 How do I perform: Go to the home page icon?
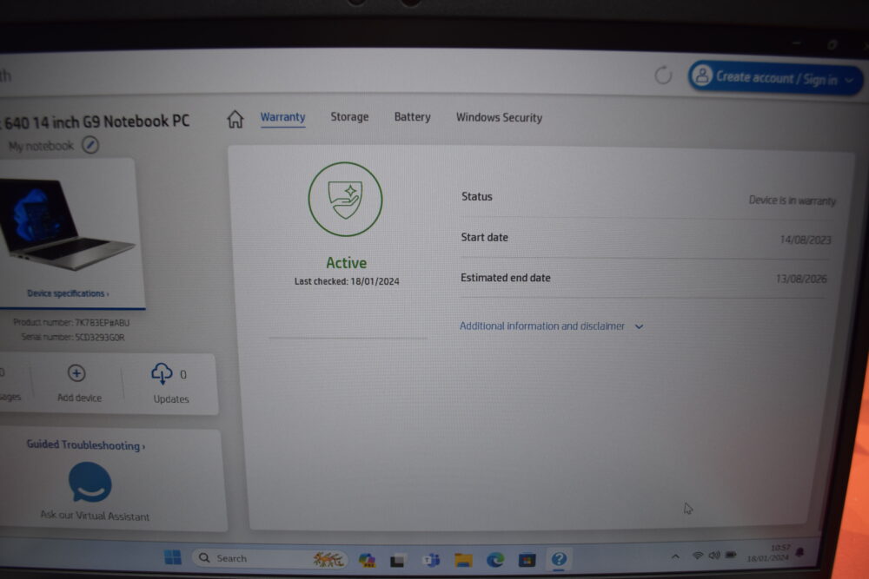click(x=235, y=118)
